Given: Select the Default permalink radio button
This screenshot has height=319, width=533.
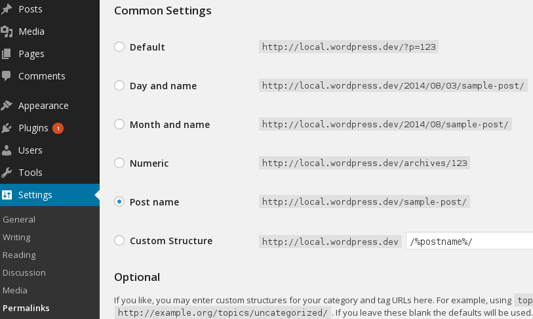Looking at the screenshot, I should tap(119, 47).
